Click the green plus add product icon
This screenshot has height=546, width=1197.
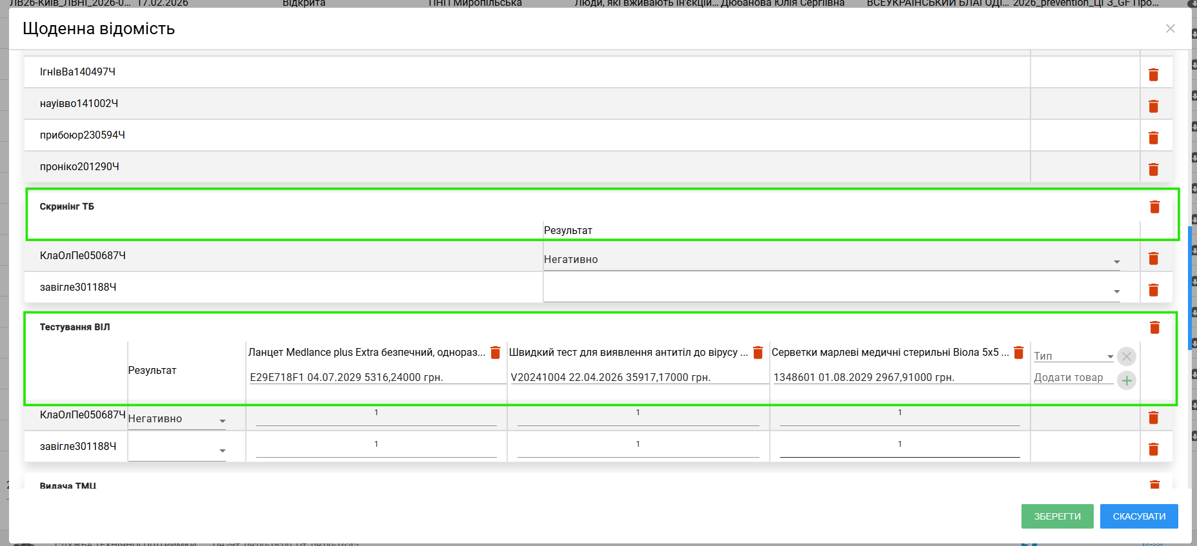[1127, 380]
